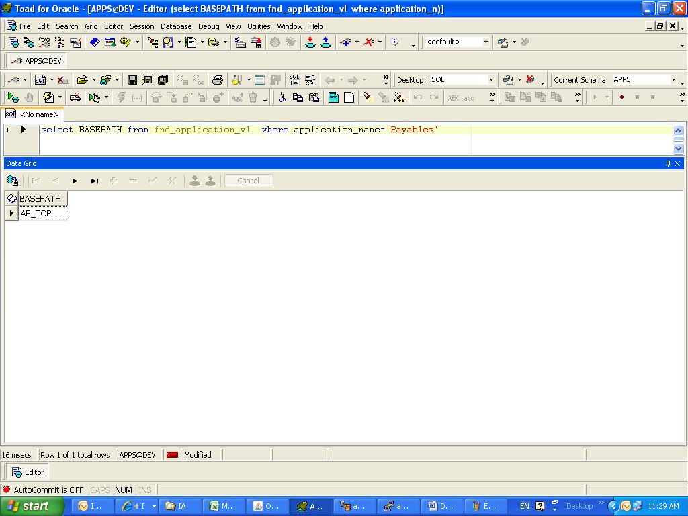Open the Database menu

pos(176,26)
